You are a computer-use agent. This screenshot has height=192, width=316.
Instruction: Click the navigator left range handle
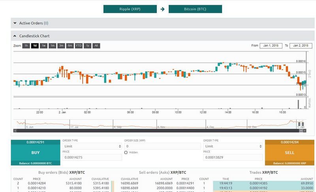click(x=299, y=124)
